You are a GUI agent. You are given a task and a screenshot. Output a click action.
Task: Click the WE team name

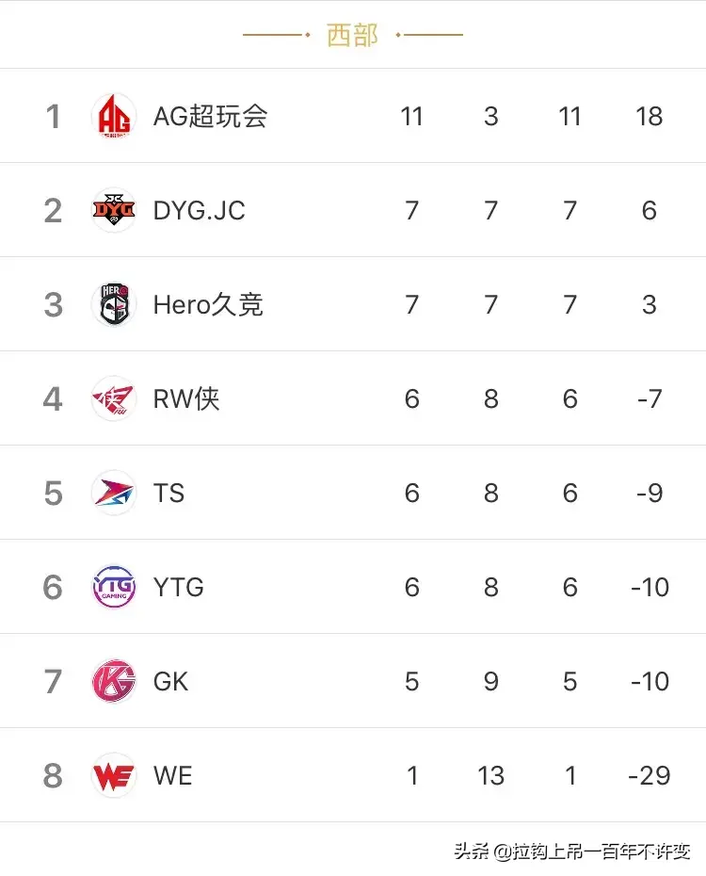click(172, 775)
